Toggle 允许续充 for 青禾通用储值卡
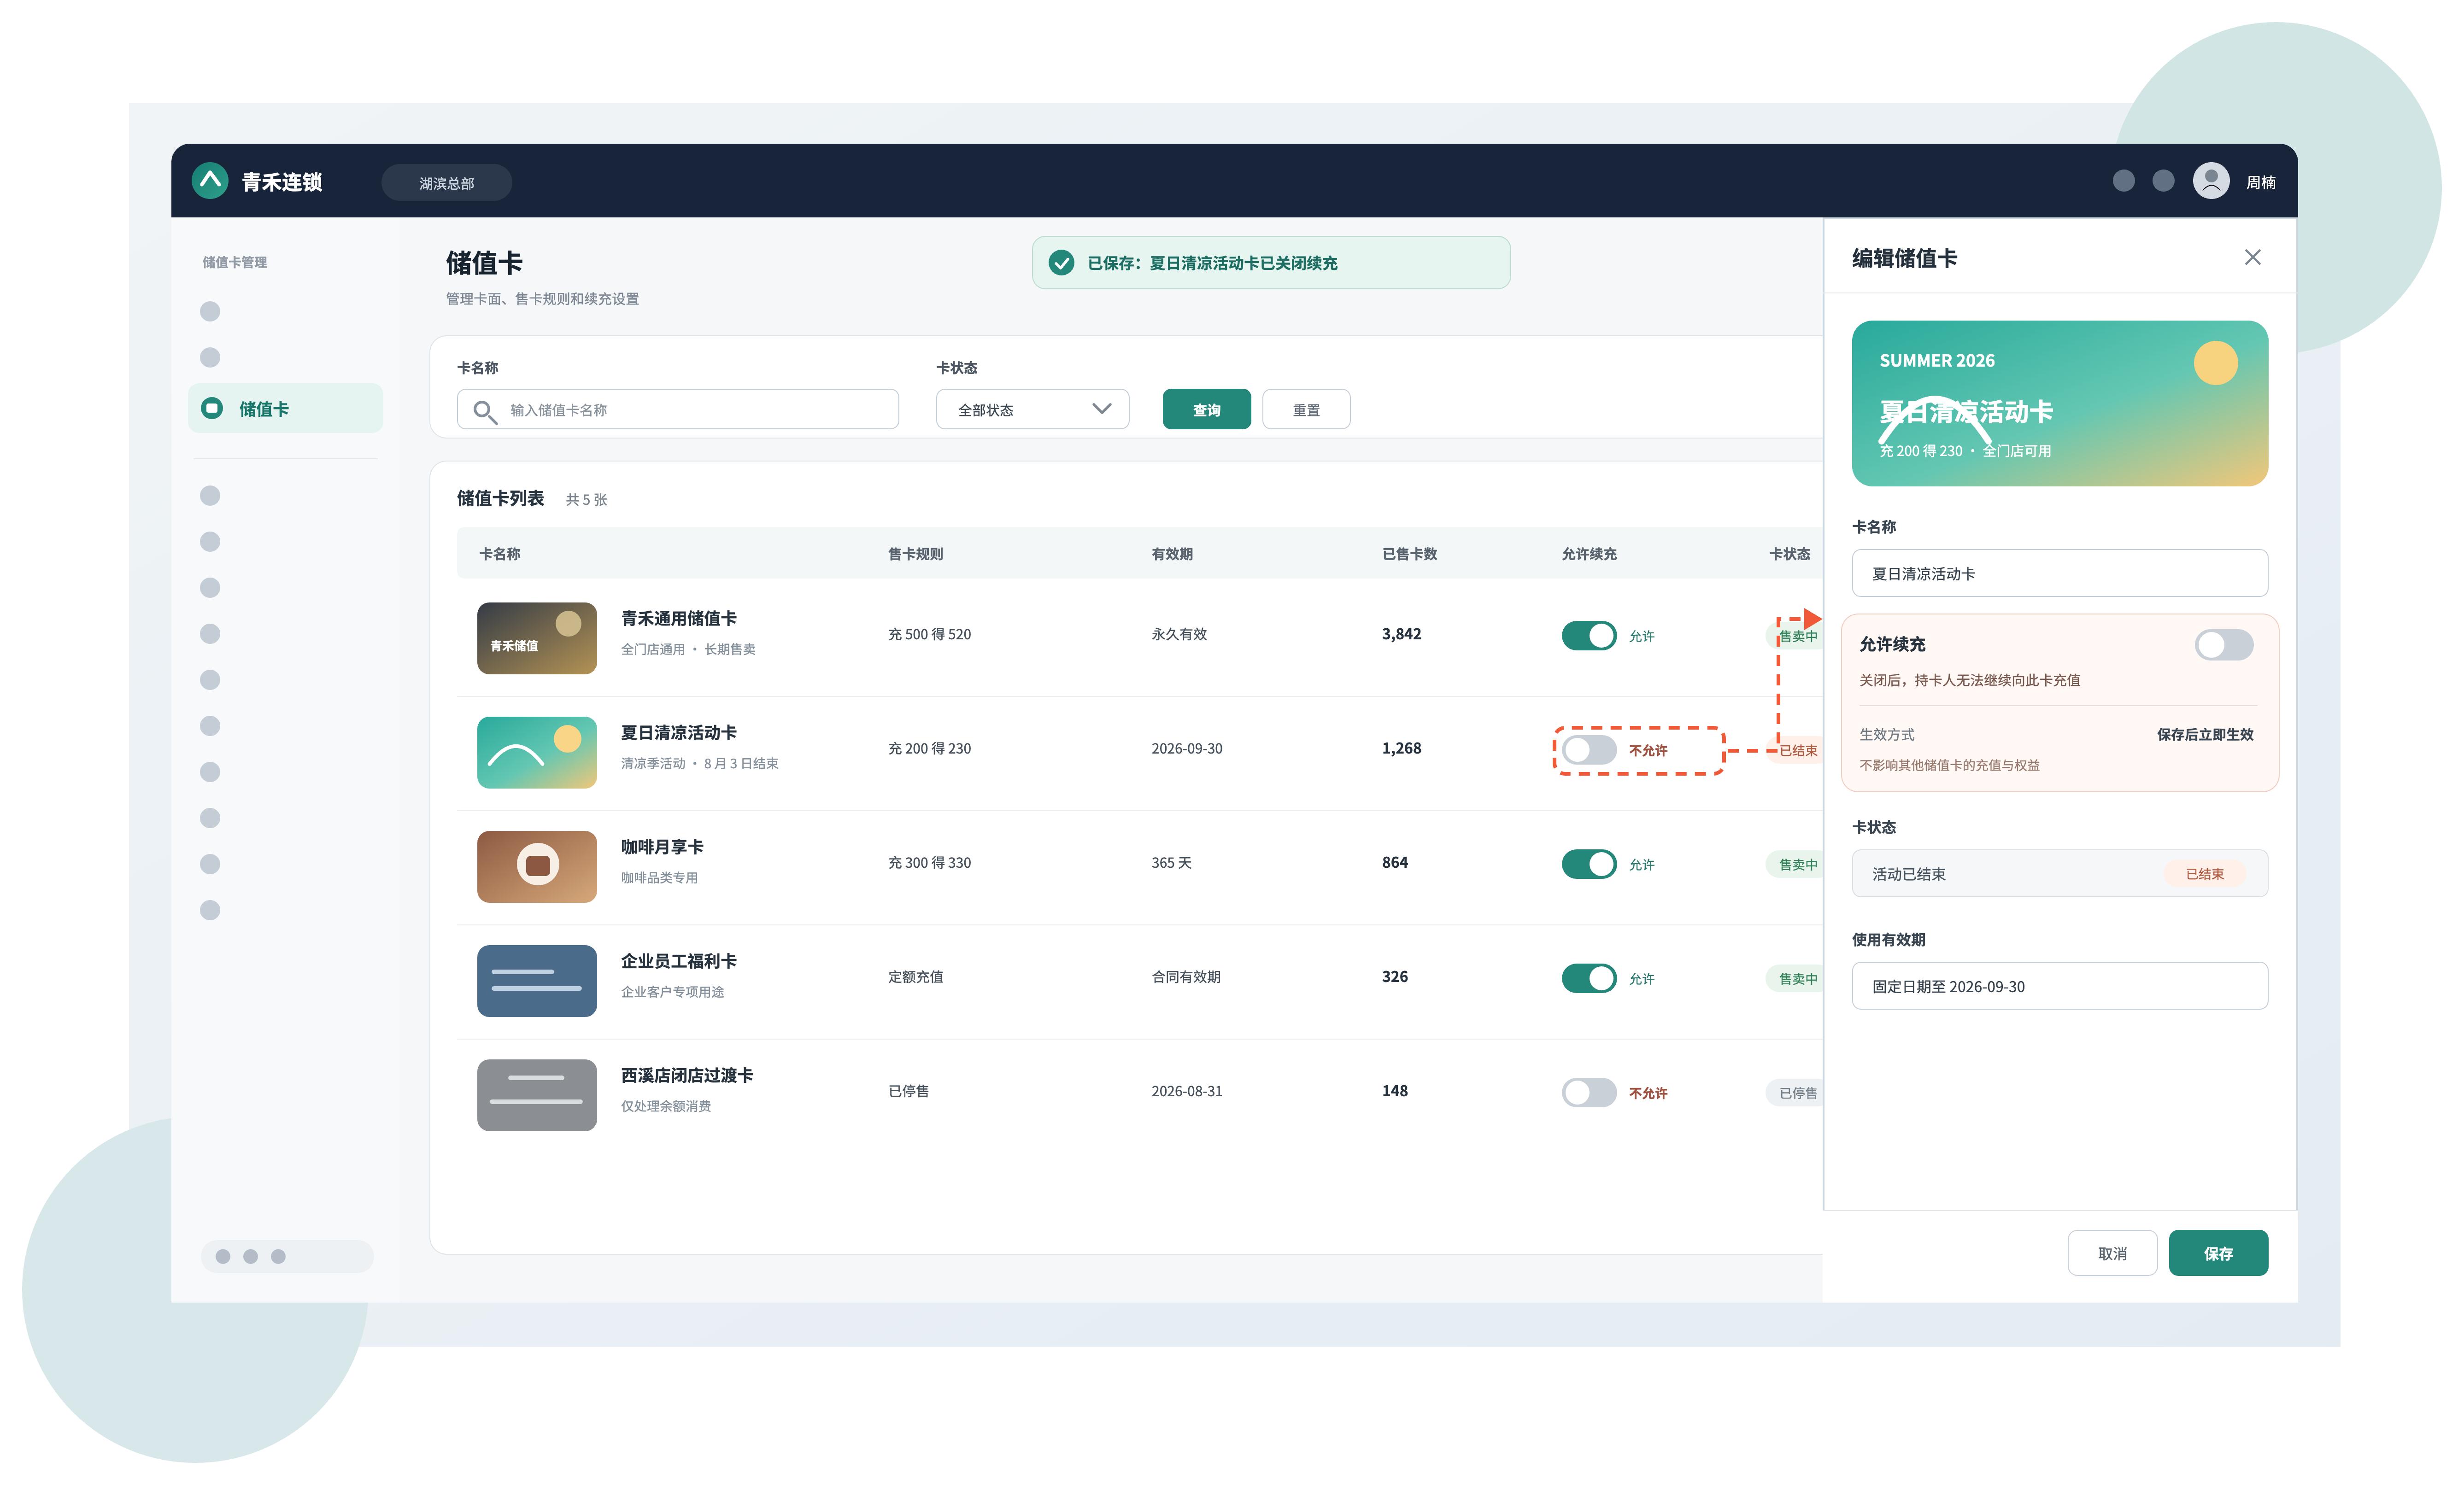 pos(1589,635)
